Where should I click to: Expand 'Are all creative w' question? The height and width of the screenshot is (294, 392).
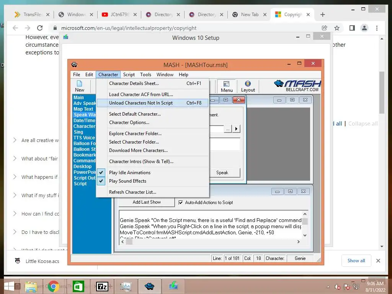(15, 140)
